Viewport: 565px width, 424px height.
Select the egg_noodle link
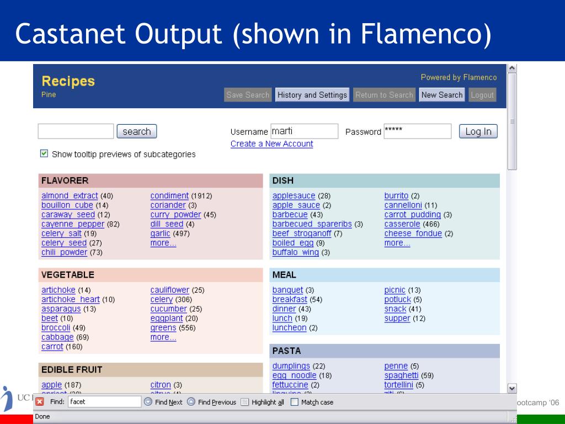295,375
